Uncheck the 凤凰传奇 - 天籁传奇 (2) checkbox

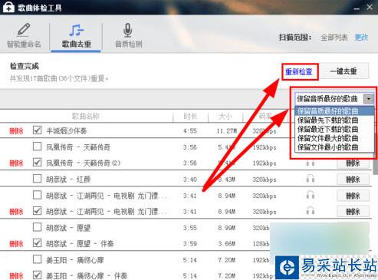click(x=38, y=163)
